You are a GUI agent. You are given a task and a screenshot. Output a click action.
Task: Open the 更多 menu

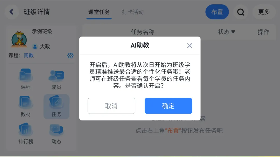click(x=264, y=12)
